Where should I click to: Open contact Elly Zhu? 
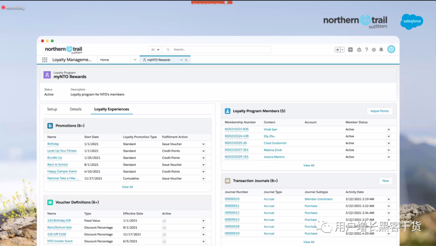tap(269, 136)
